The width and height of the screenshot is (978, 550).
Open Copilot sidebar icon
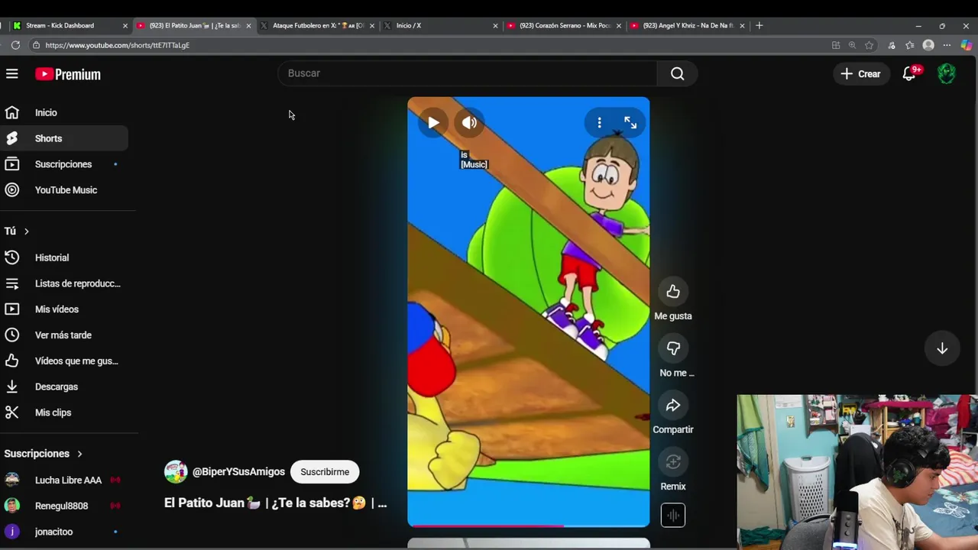point(966,45)
